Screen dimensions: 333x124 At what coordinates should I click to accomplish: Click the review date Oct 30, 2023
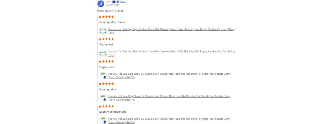click(113, 5)
